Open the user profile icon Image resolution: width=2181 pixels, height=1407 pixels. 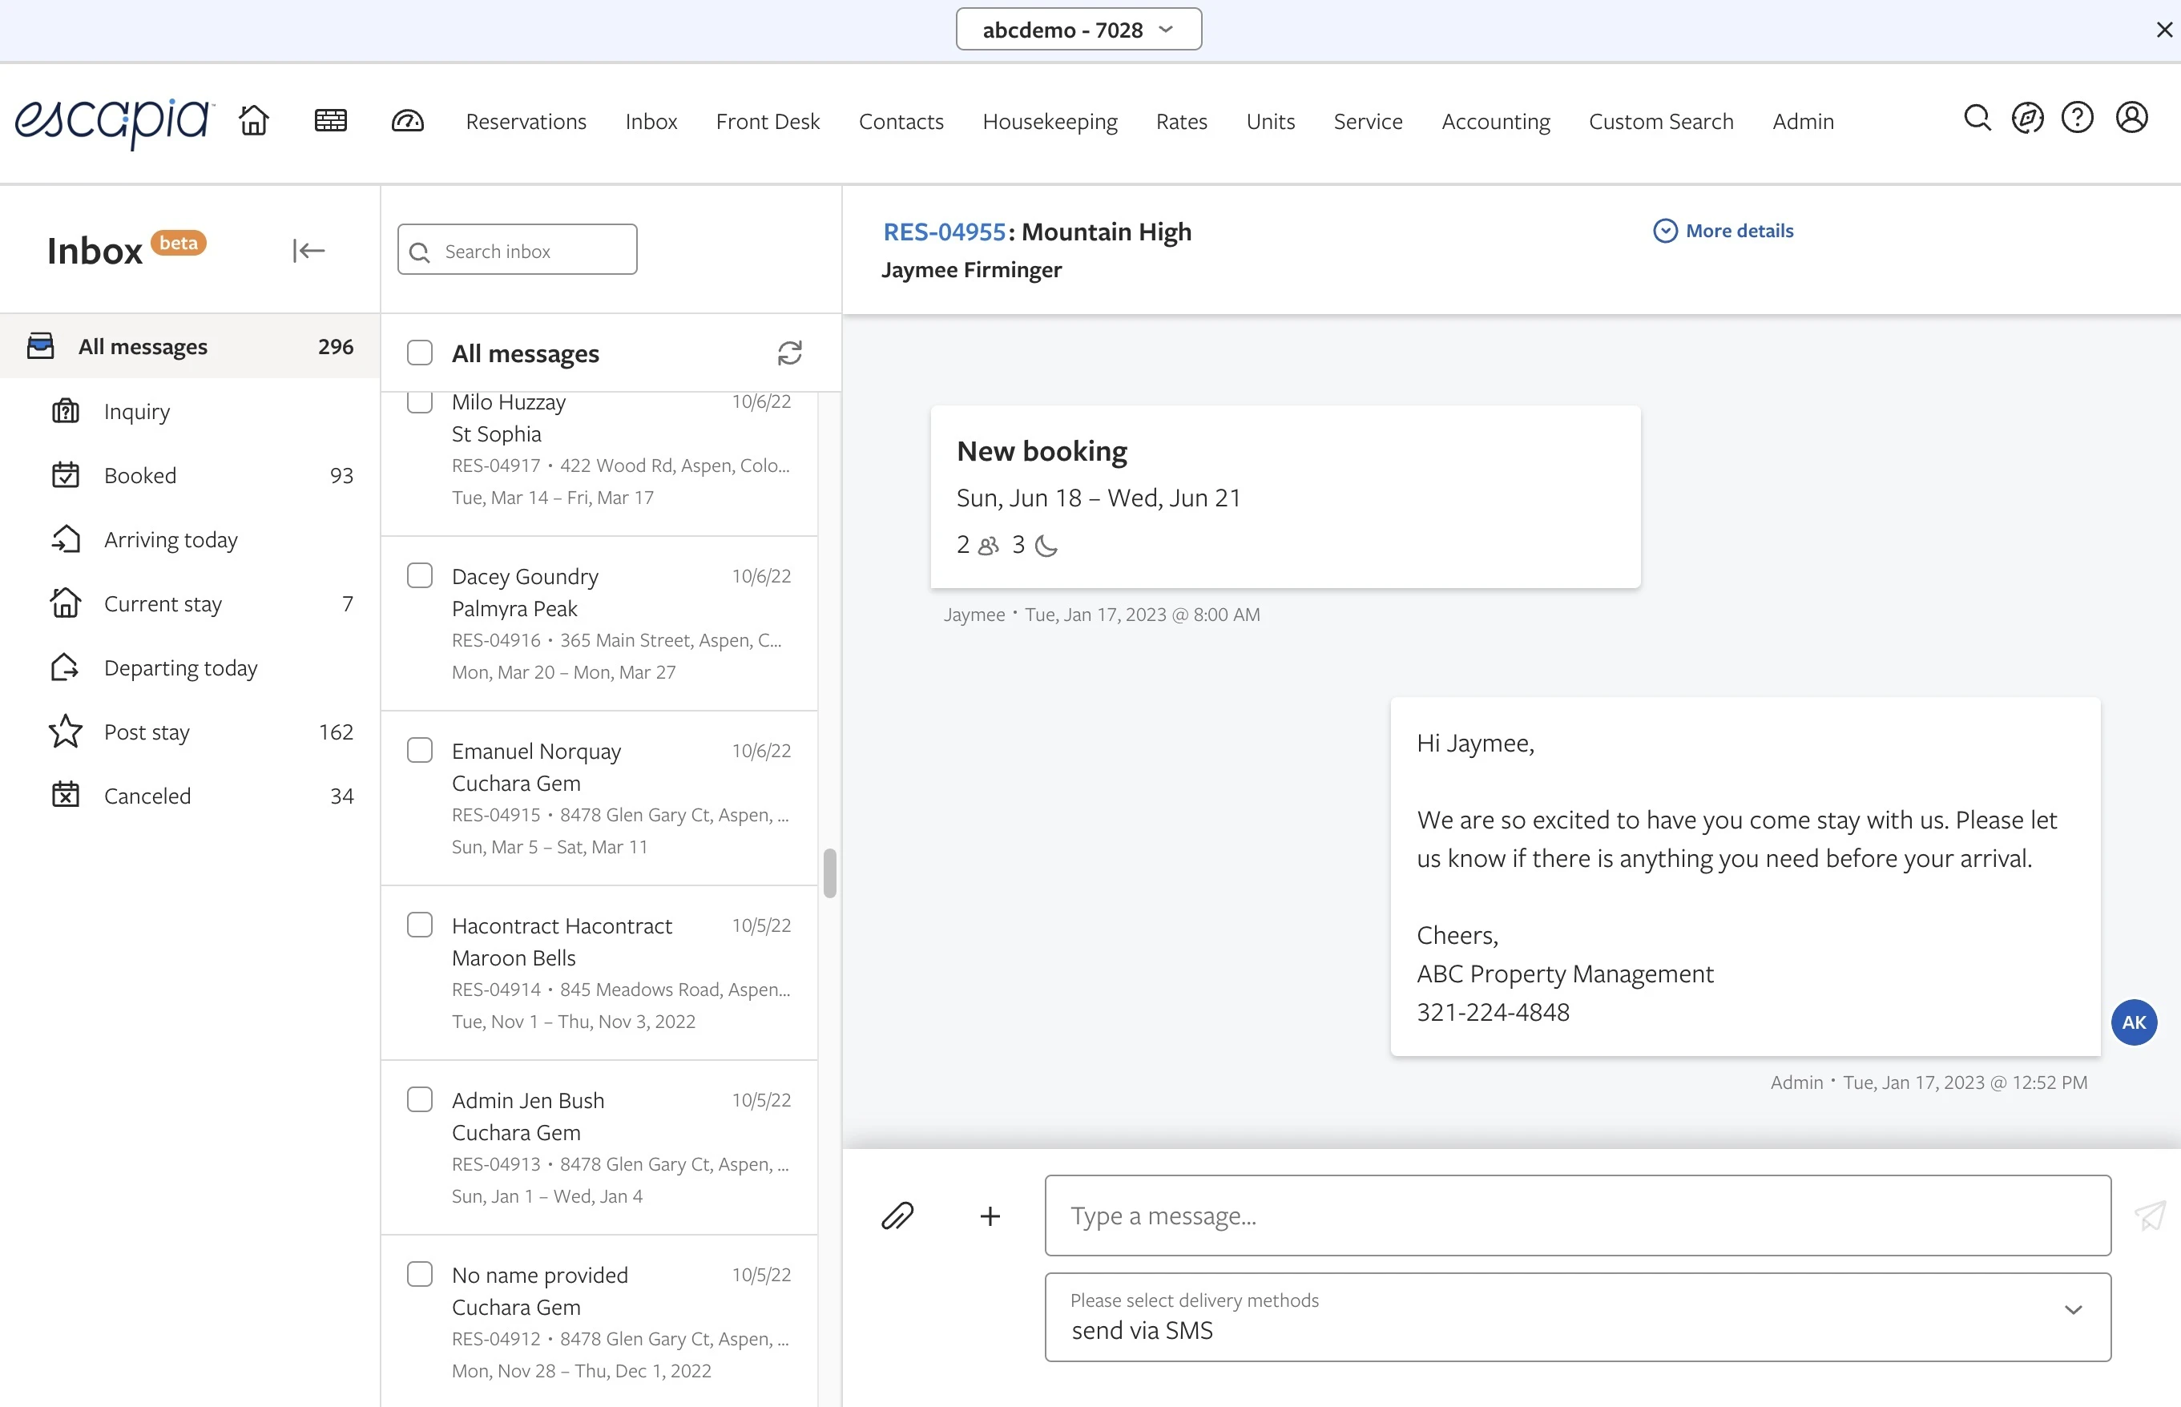coord(2131,118)
